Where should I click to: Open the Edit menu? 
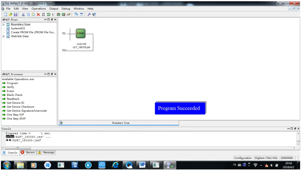pyautogui.click(x=16, y=9)
